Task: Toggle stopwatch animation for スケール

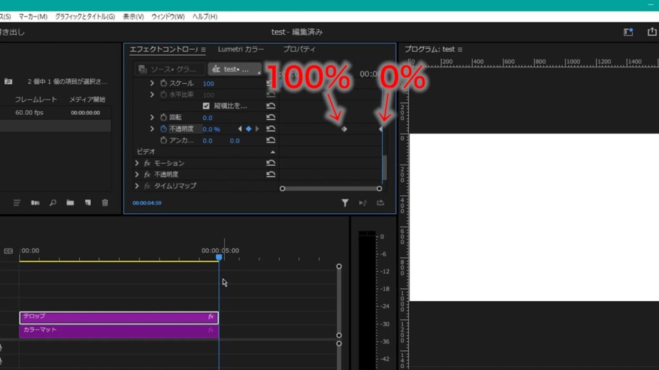Action: coord(163,83)
